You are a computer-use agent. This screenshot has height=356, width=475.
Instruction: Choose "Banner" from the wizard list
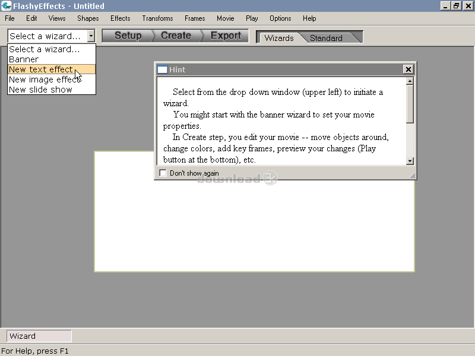(x=24, y=59)
